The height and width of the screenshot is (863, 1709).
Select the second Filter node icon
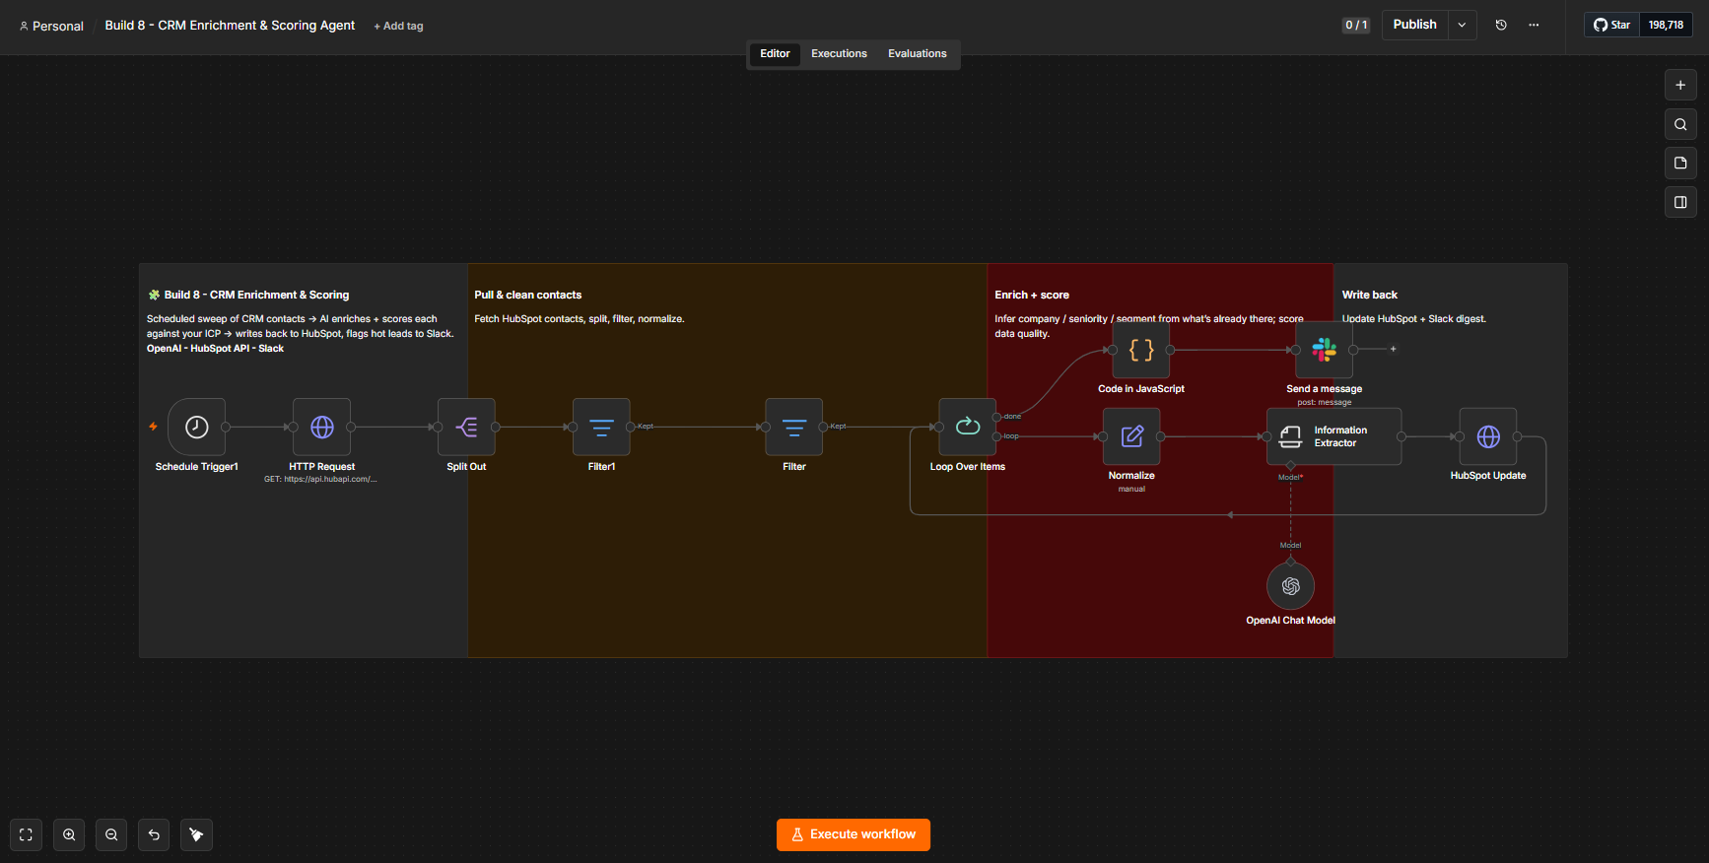[794, 427]
